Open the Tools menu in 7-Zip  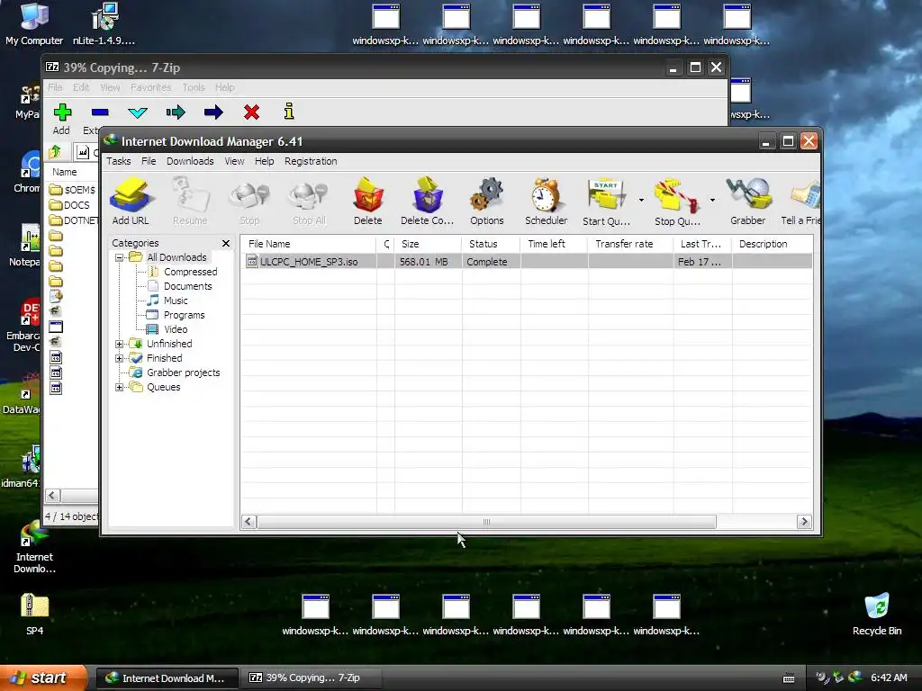[194, 87]
